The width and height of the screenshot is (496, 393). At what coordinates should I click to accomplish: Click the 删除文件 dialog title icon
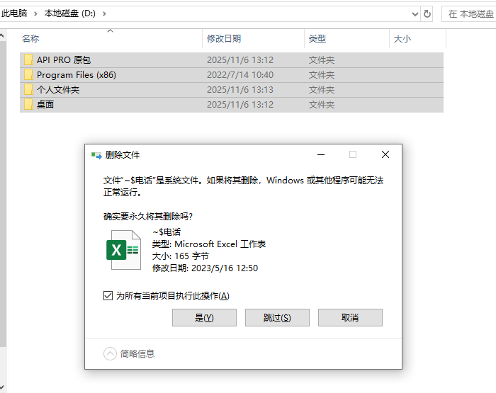(x=96, y=155)
